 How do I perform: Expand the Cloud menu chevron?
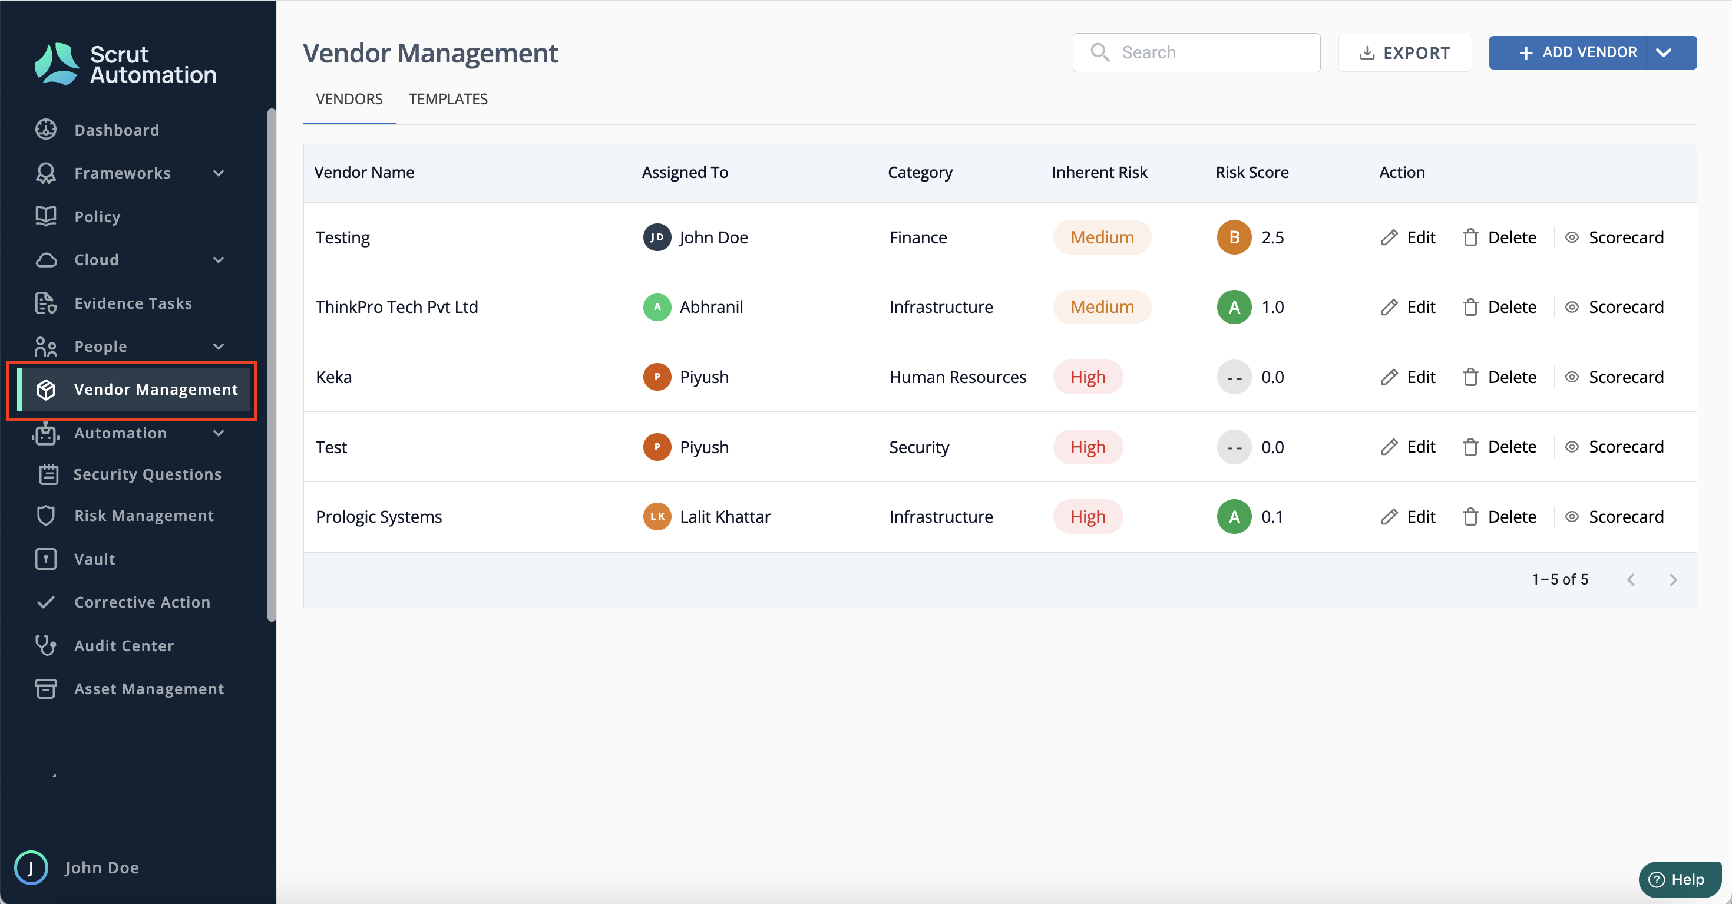[x=219, y=260]
